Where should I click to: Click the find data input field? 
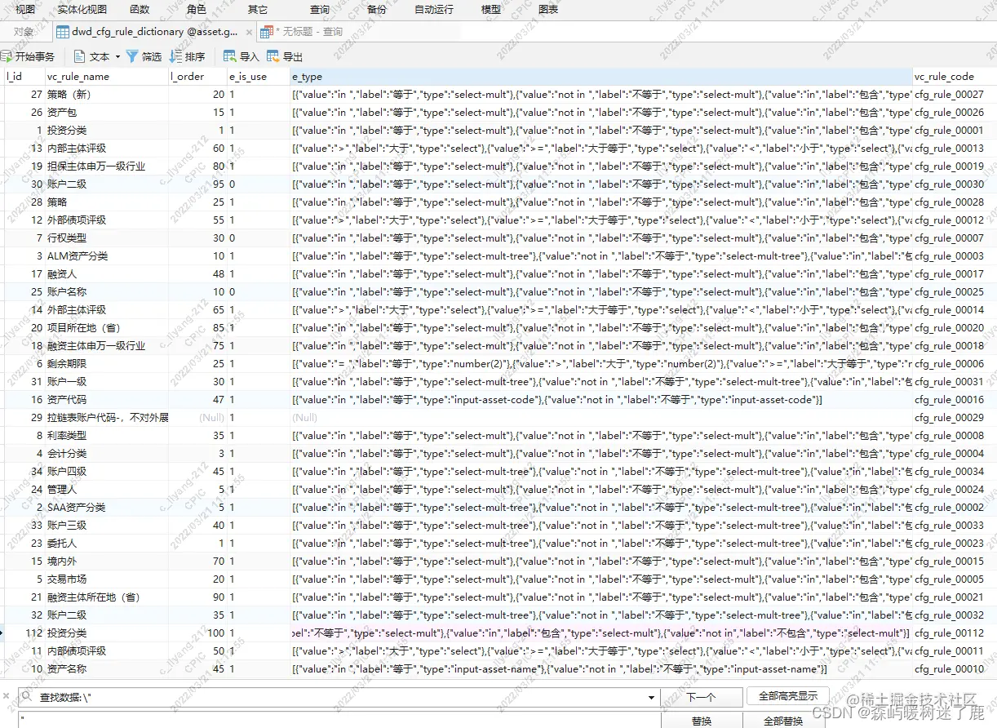[338, 697]
